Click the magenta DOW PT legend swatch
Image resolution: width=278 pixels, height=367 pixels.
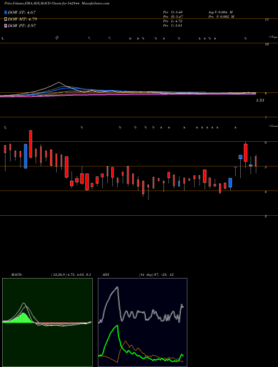(x=6, y=26)
